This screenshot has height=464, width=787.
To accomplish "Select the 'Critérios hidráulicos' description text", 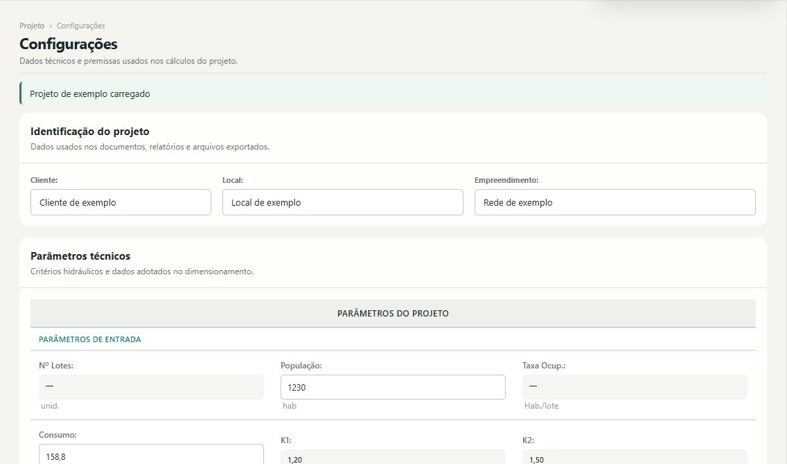I will tap(142, 271).
